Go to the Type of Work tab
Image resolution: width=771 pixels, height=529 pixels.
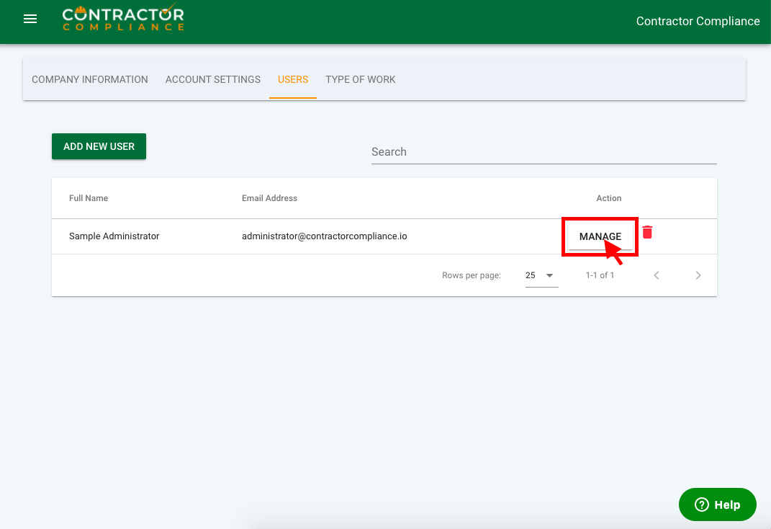tap(361, 79)
